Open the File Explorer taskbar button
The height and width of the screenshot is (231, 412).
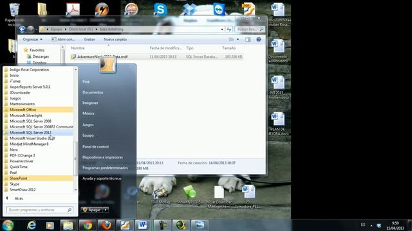68,225
